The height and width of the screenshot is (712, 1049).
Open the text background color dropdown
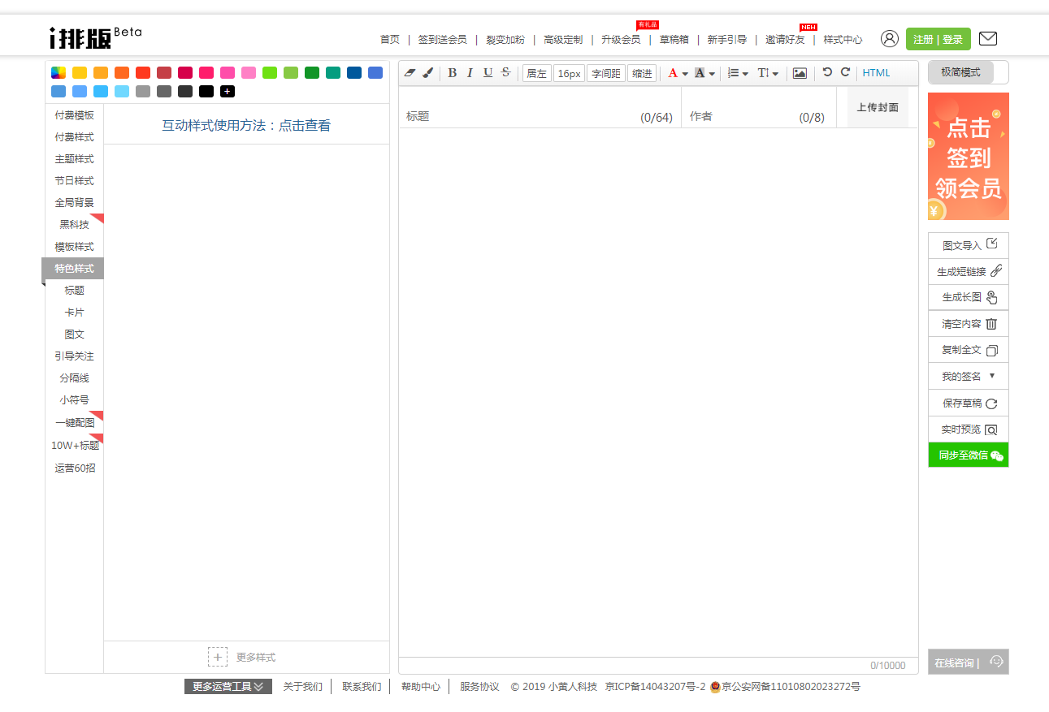704,73
